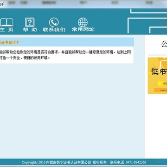Click the yellow 证书 banner image
This screenshot has width=167, height=167.
pos(157,76)
